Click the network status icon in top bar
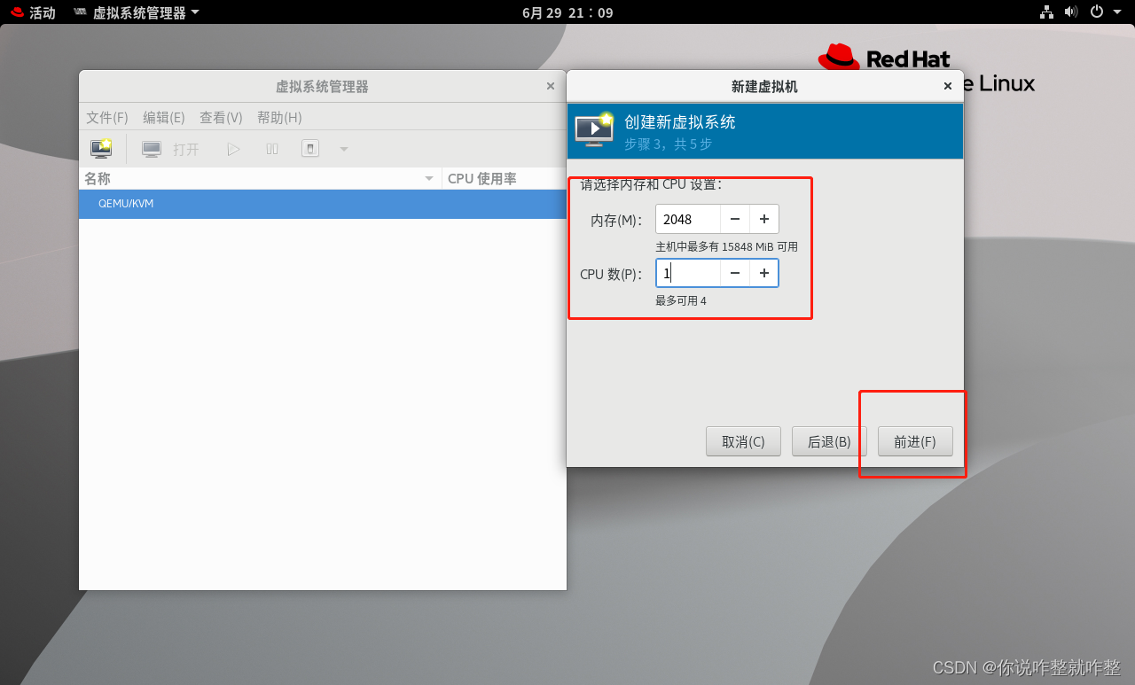The image size is (1135, 685). (x=1046, y=12)
